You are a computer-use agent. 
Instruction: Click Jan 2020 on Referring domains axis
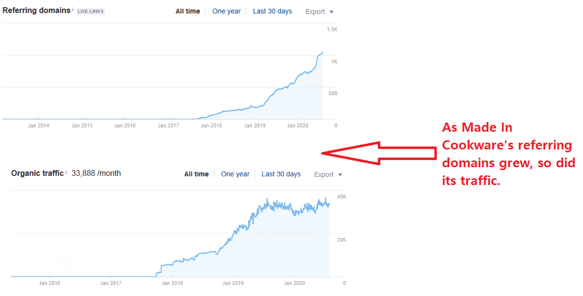[298, 125]
